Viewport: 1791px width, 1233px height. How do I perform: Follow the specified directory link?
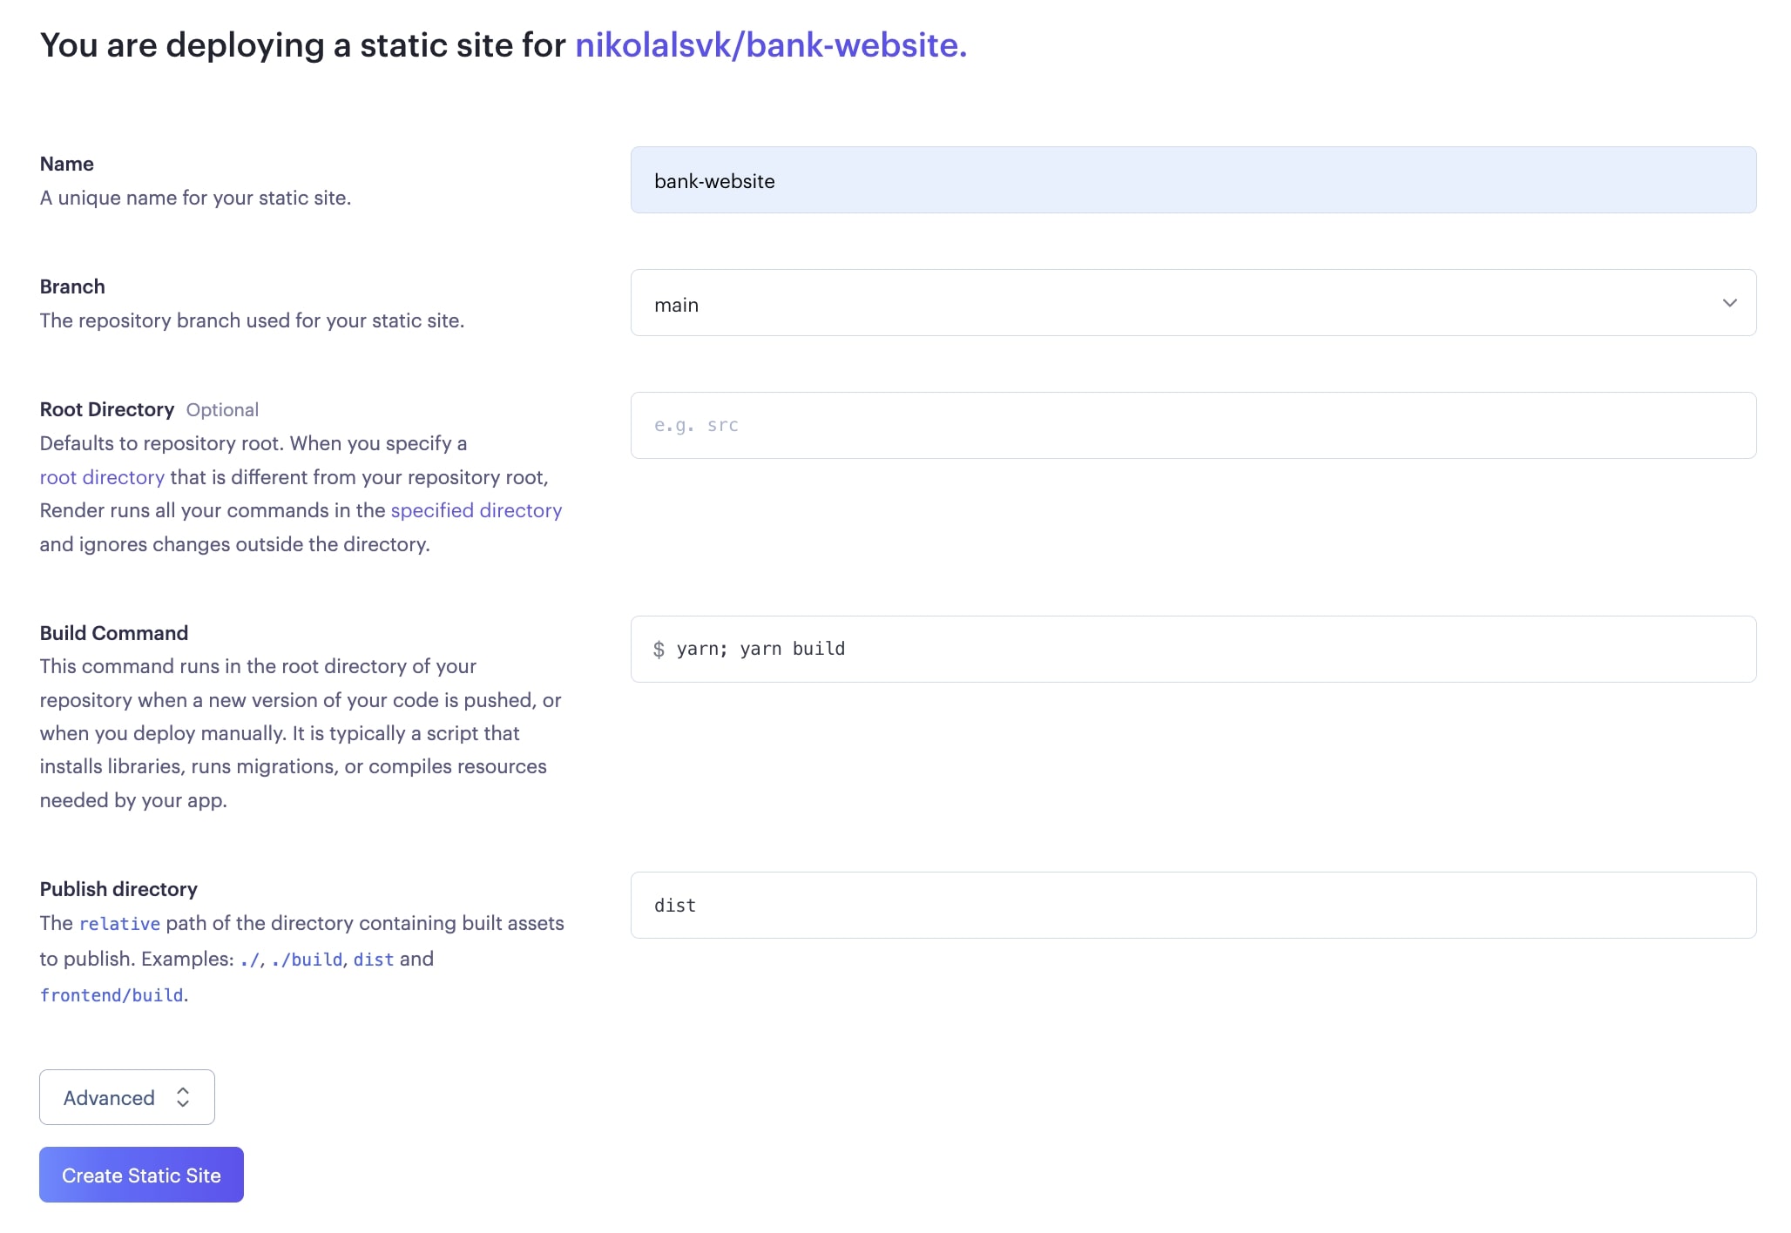(x=476, y=510)
